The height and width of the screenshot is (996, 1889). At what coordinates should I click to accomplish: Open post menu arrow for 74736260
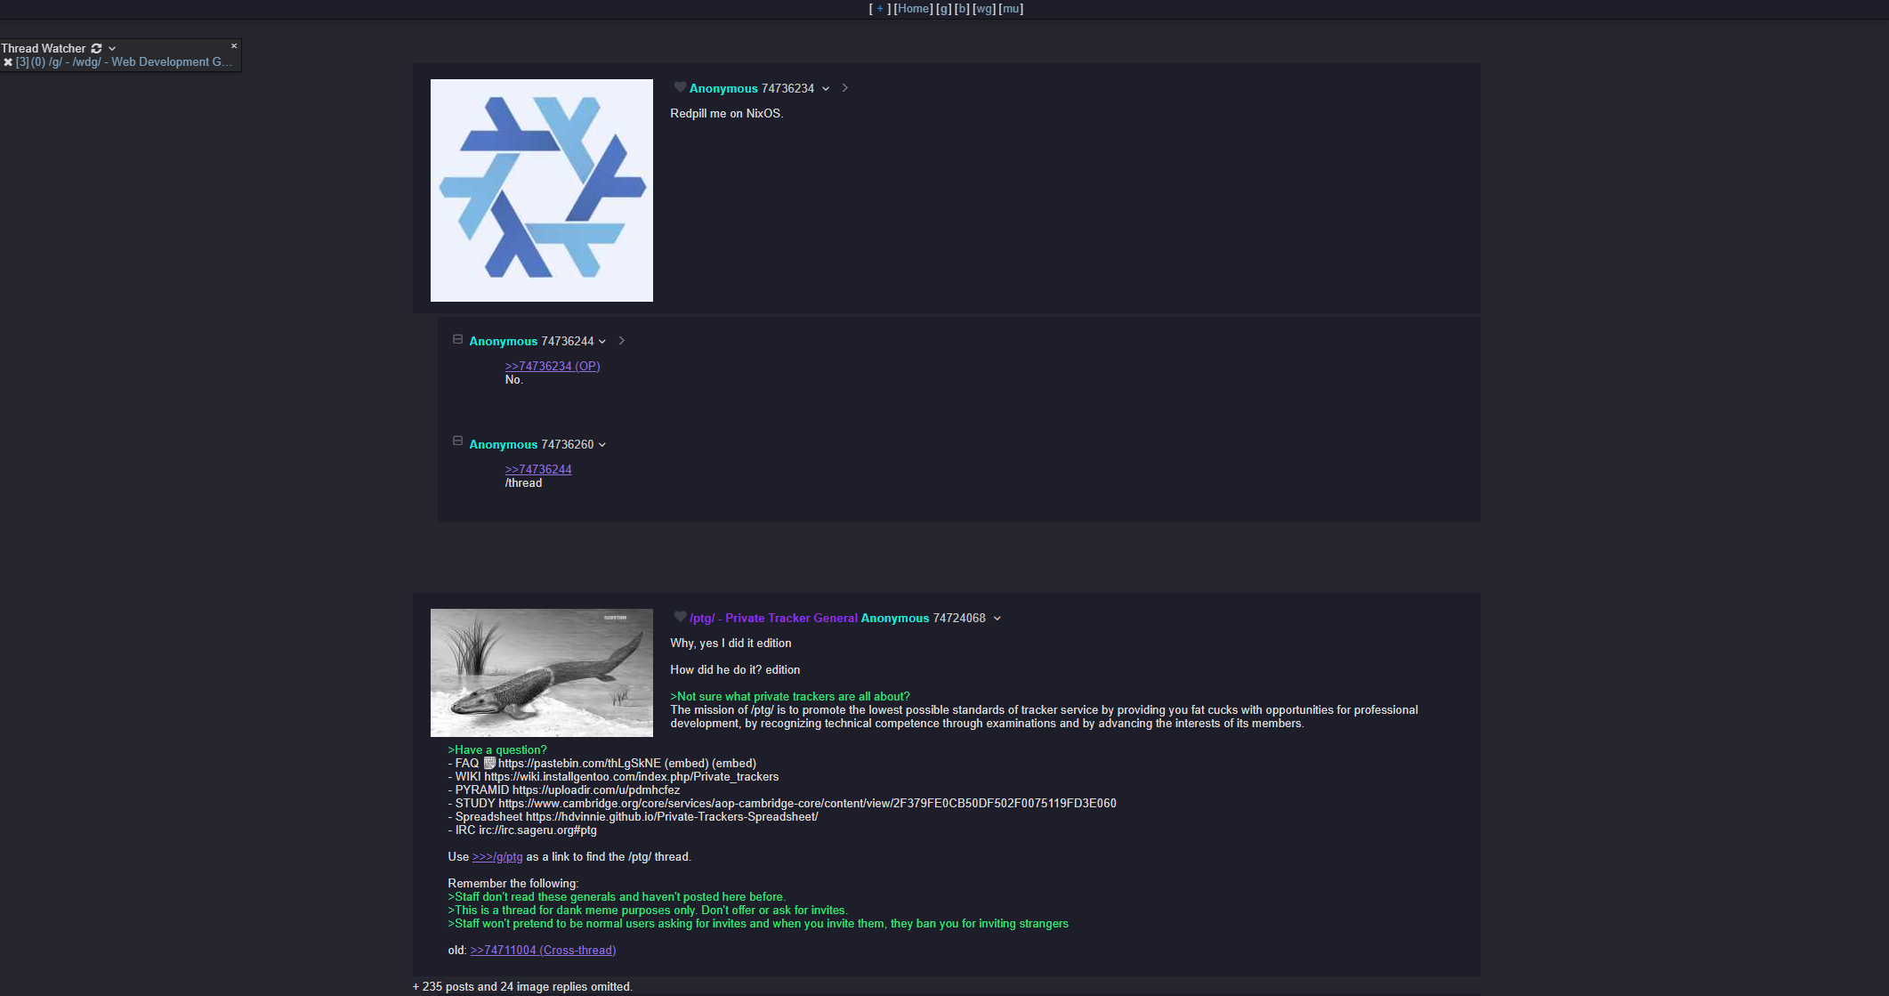602,445
